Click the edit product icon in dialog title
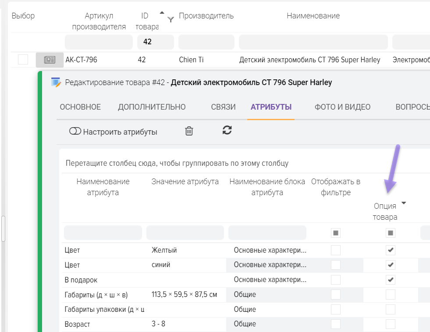The image size is (430, 332). (x=56, y=82)
